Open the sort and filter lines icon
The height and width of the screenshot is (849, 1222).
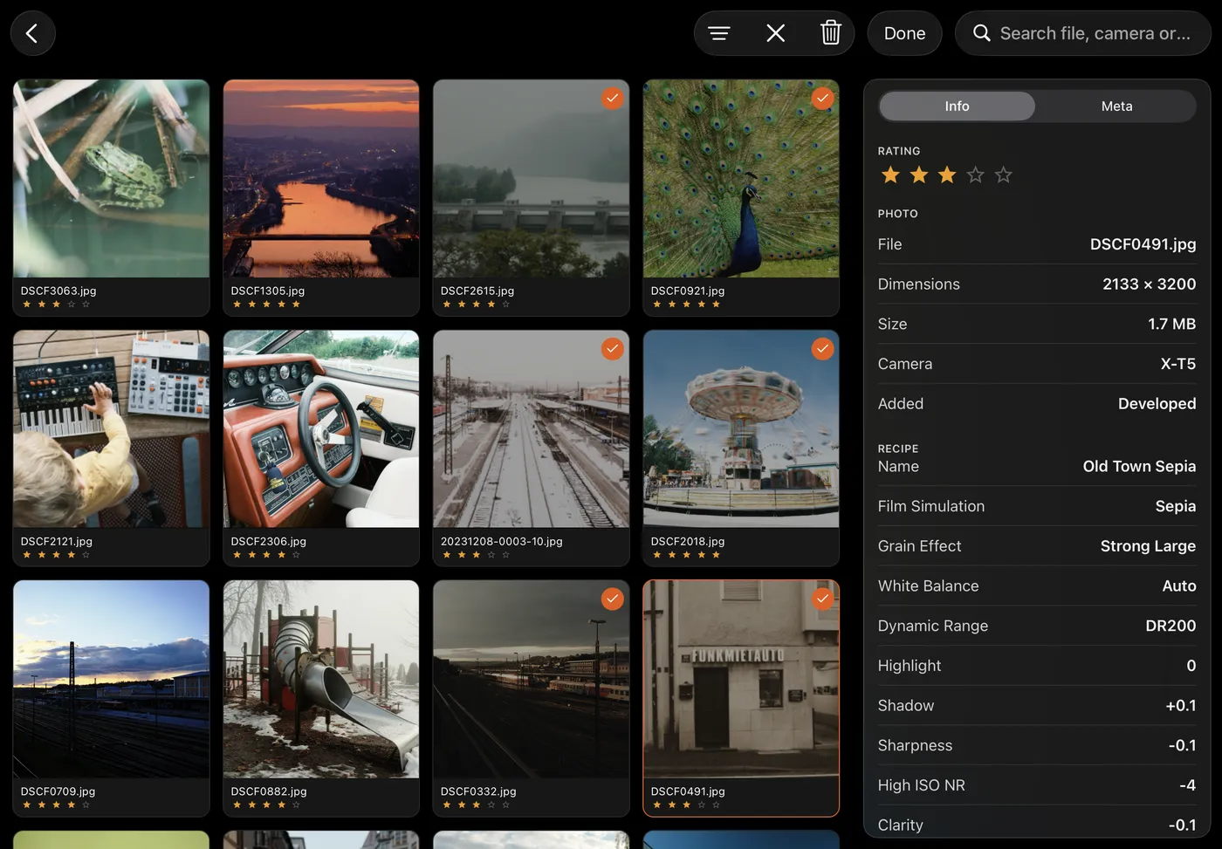(719, 33)
